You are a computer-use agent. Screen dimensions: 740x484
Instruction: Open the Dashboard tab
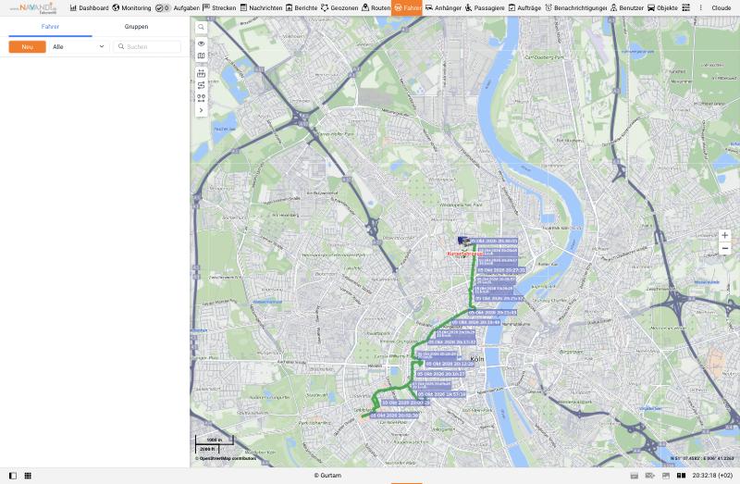pyautogui.click(x=89, y=8)
